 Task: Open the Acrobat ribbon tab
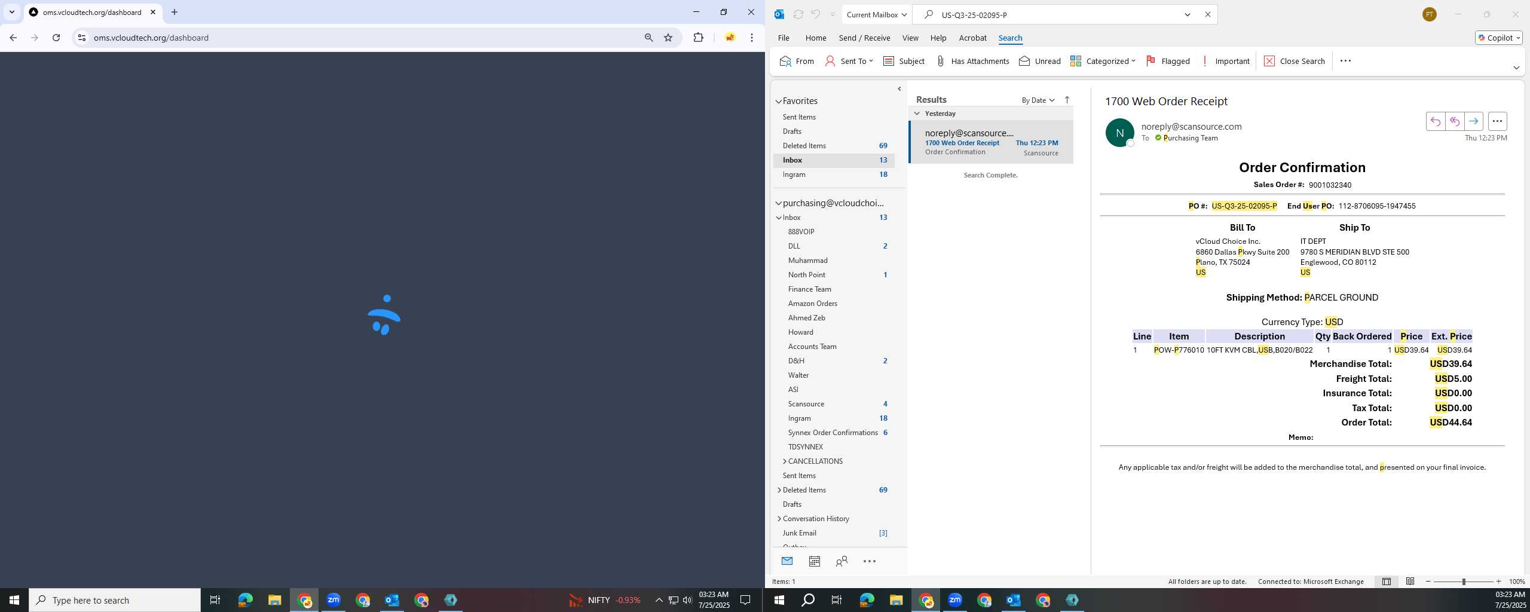click(972, 38)
